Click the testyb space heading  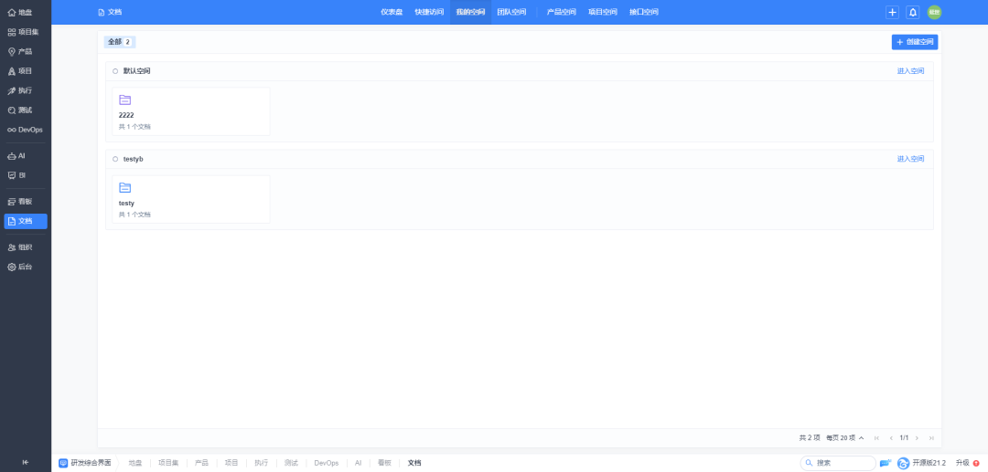(x=133, y=159)
